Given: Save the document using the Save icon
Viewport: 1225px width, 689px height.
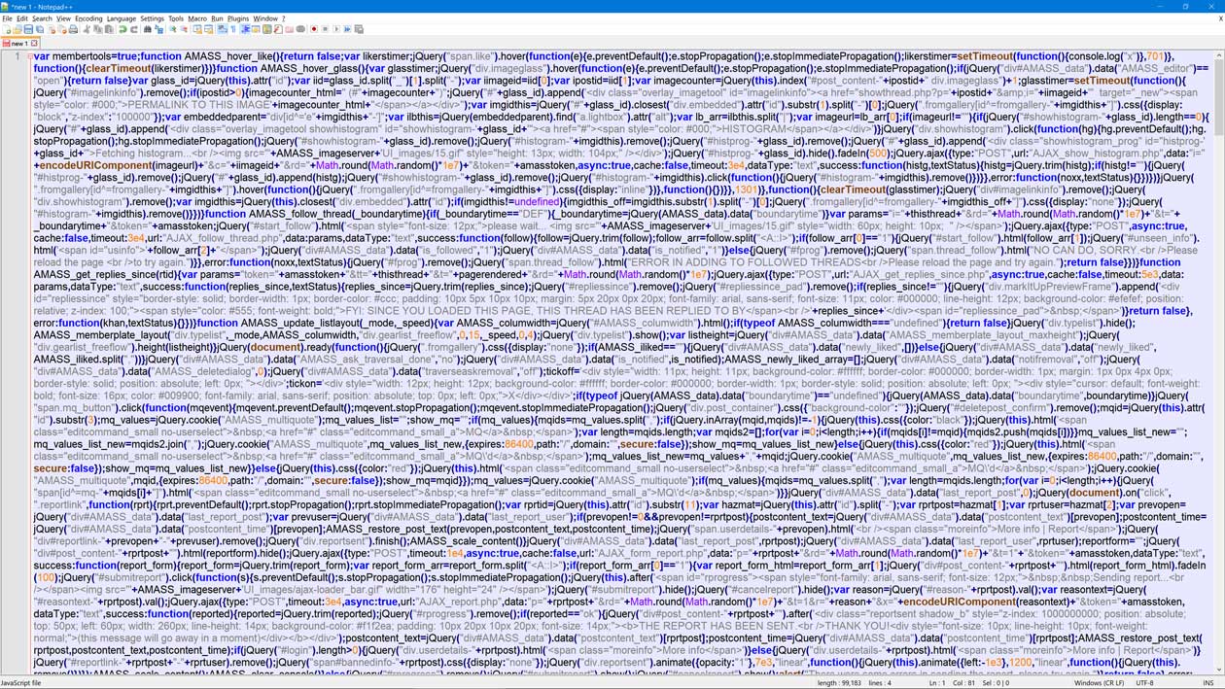Looking at the screenshot, I should 28,29.
